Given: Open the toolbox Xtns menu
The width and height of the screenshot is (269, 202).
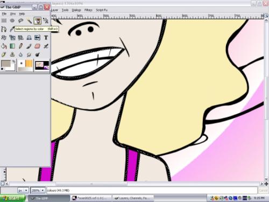Looking at the screenshot, I should [x=13, y=13].
